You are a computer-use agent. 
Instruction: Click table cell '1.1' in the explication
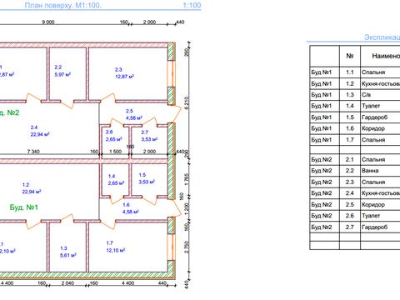pos(350,72)
